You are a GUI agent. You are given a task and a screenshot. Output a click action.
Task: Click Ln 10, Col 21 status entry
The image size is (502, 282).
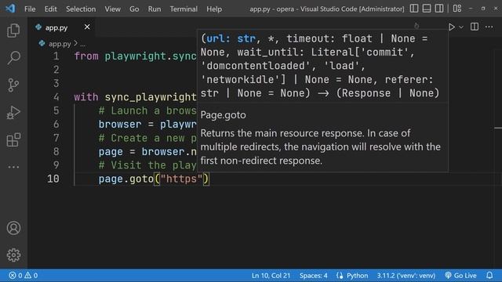pyautogui.click(x=271, y=275)
